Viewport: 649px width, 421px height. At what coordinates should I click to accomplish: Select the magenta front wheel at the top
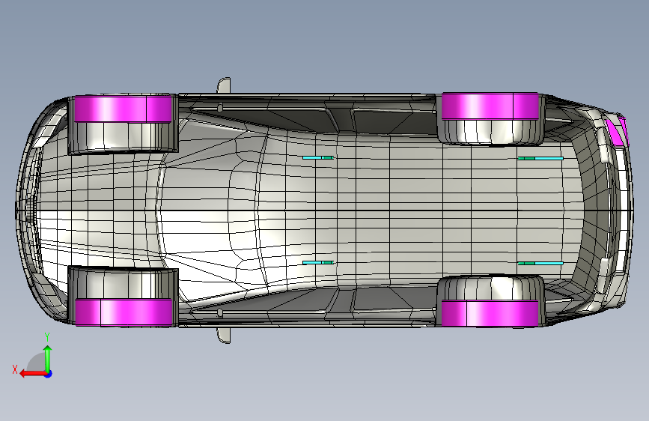pyautogui.click(x=124, y=109)
